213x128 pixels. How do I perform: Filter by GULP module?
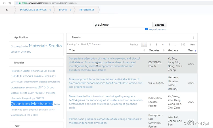pyautogui.click(x=31, y=93)
